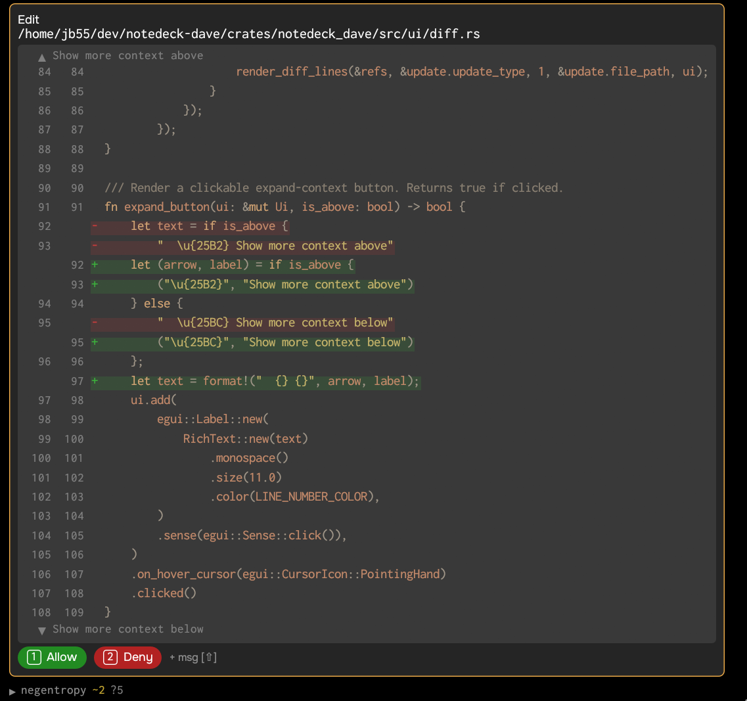Select the "fn expand_button" code line
This screenshot has width=747, height=701.
coord(284,207)
